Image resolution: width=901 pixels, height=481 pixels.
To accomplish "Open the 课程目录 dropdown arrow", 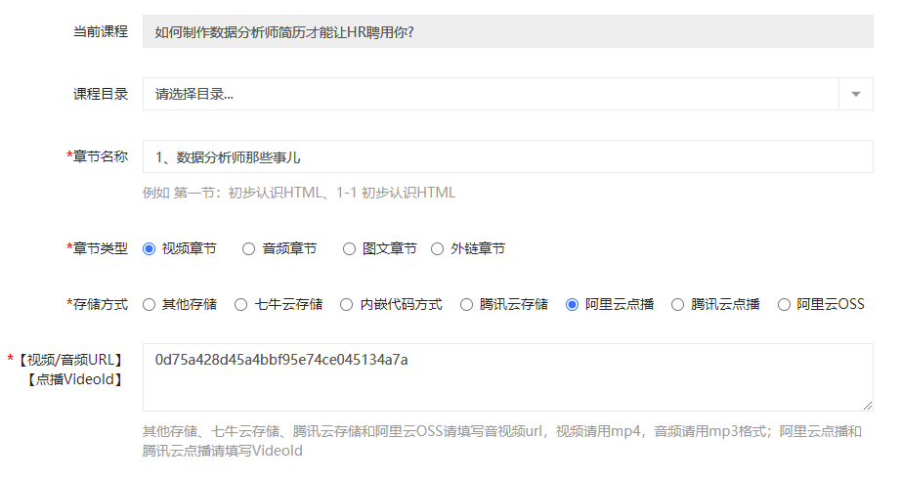I will [x=856, y=94].
